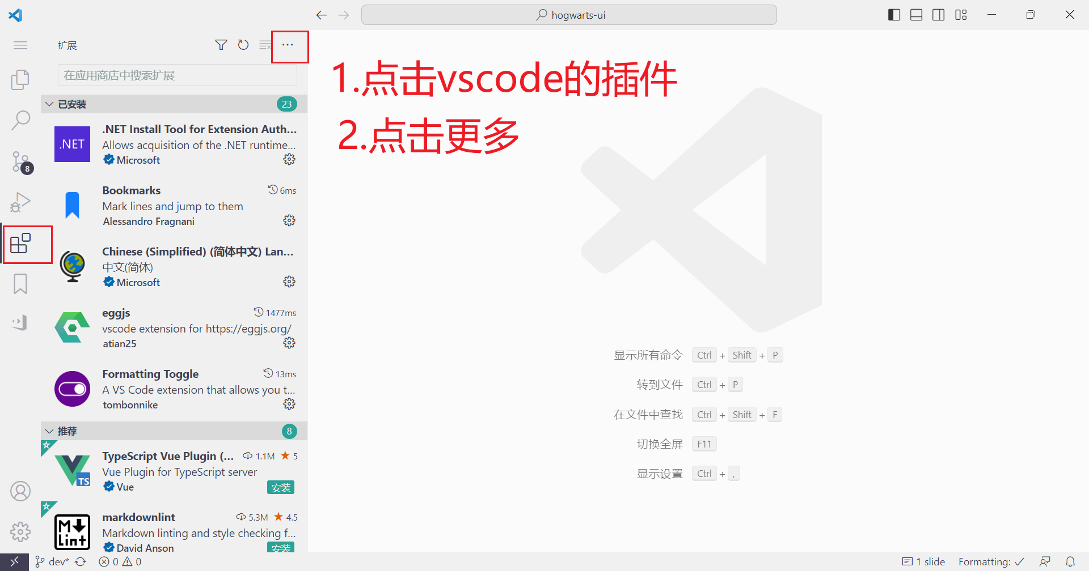The image size is (1089, 571).
Task: Install the TypeScript Vue Plugin extension
Action: pos(280,487)
